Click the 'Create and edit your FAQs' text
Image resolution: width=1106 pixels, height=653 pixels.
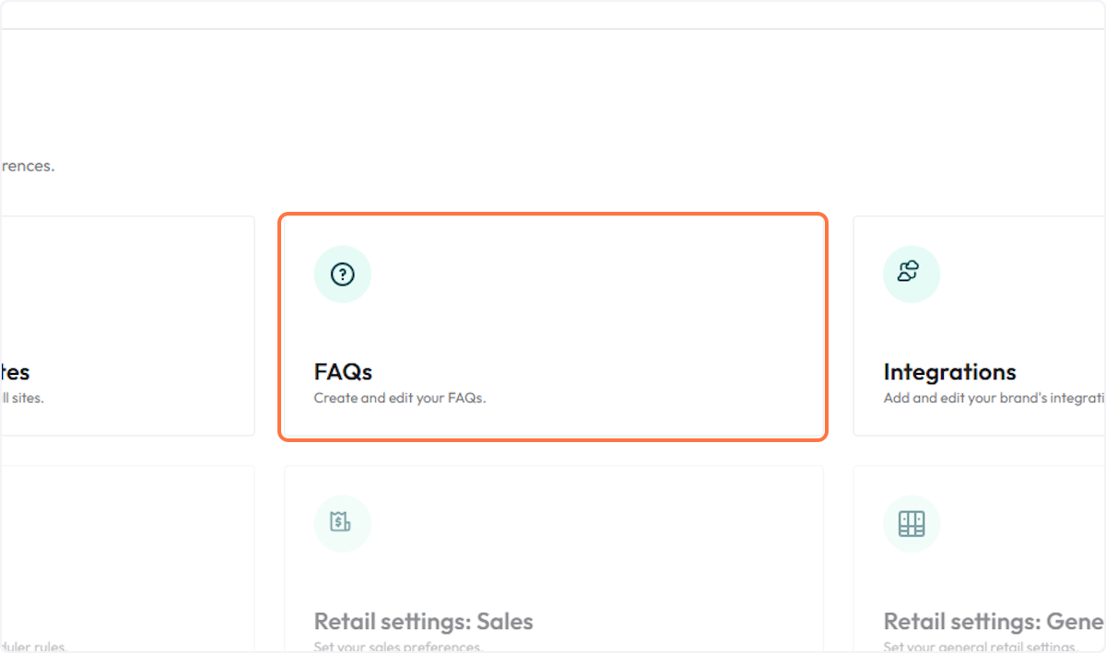click(x=400, y=398)
